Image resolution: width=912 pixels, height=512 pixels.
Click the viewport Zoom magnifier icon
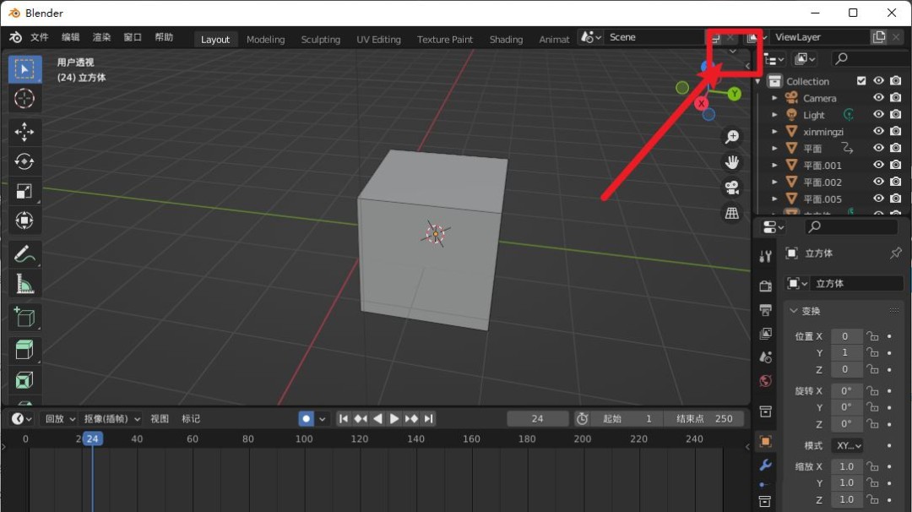[x=731, y=136]
